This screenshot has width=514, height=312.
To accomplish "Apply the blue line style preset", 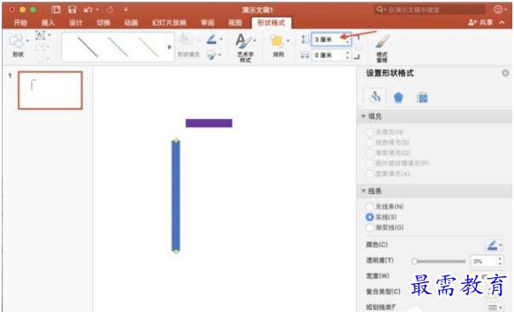I will click(117, 47).
